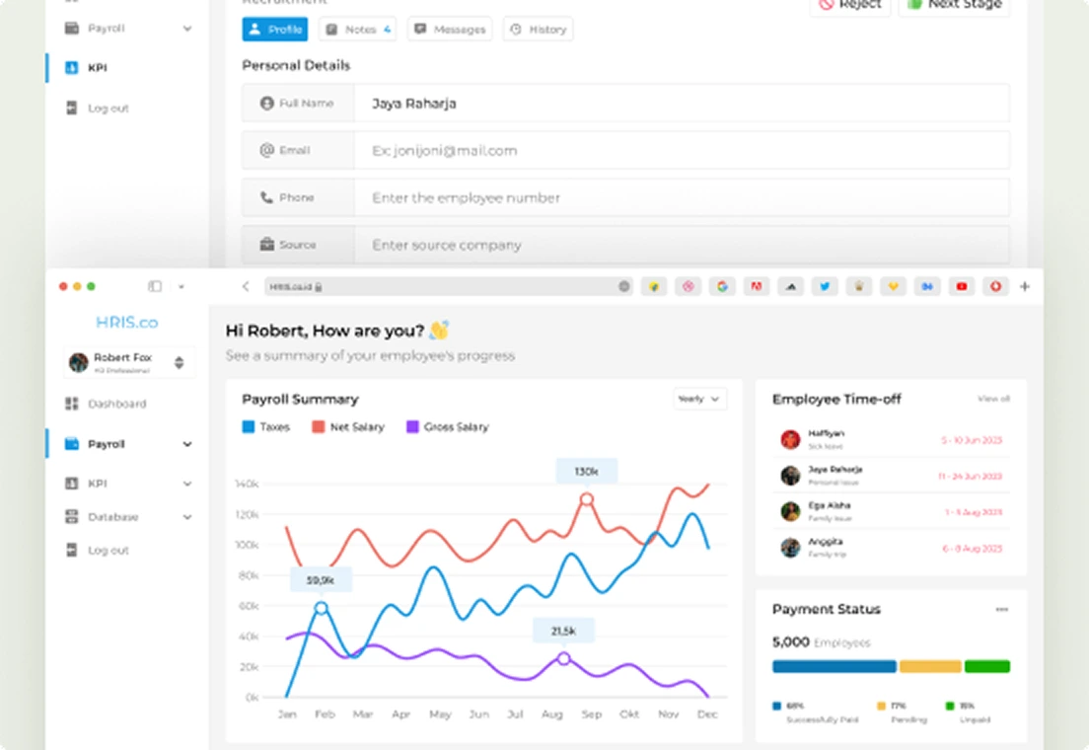
Task: Open the small chevron next to sidebar toggle
Action: (181, 286)
